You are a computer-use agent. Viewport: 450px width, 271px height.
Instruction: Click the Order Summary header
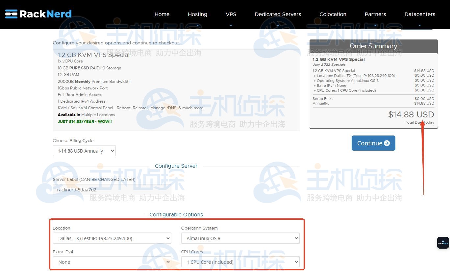[373, 46]
